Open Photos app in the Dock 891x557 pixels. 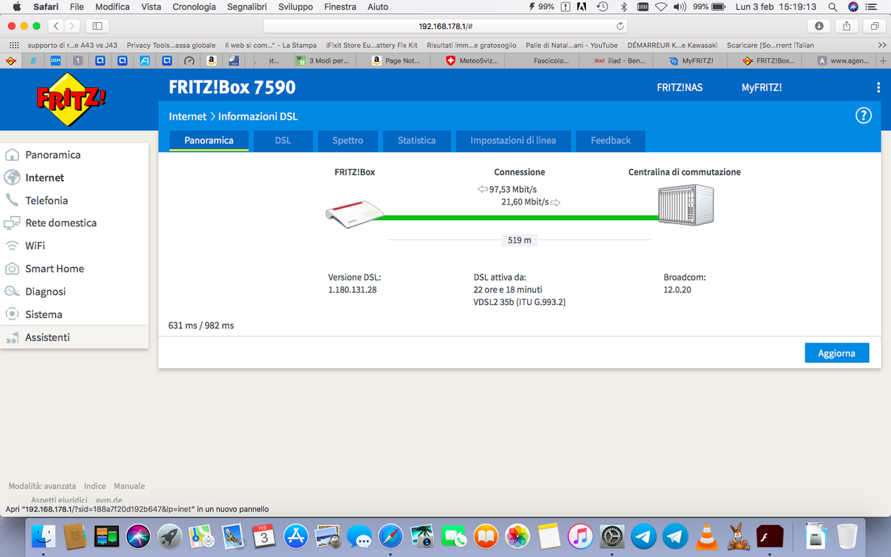[517, 536]
